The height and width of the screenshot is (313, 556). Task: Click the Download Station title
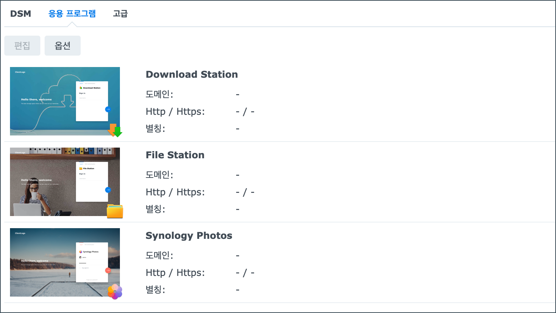(x=192, y=75)
